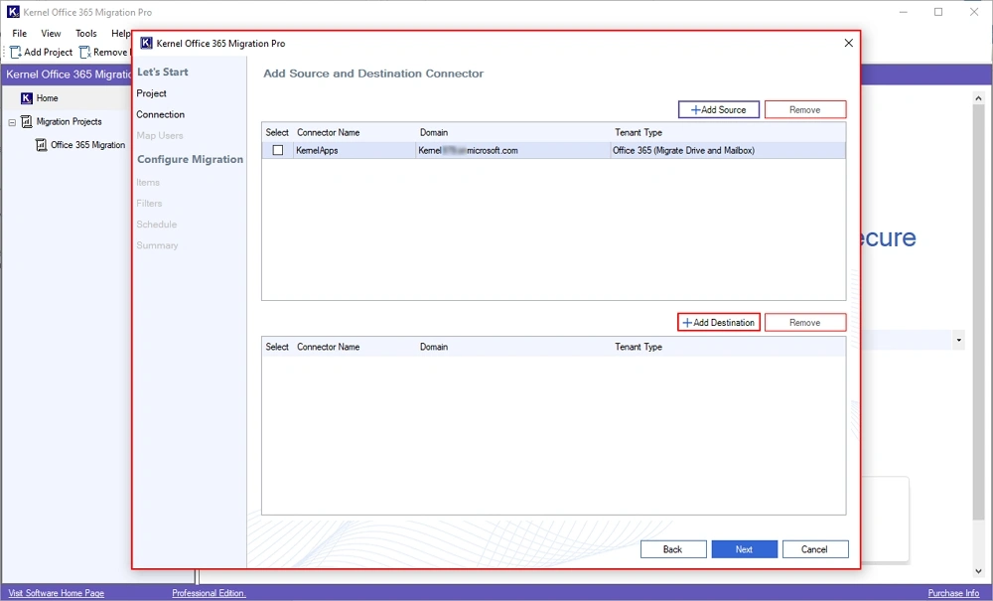This screenshot has height=601, width=993.
Task: Collapse the Migration Projects tree node
Action: [x=12, y=122]
